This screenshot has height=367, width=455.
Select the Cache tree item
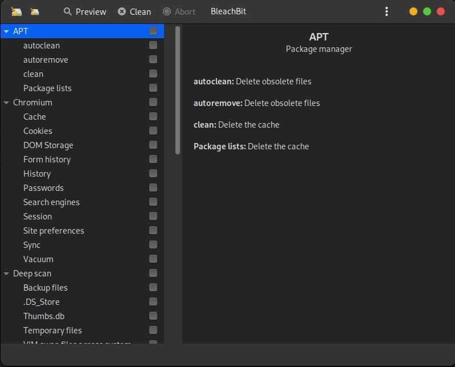(x=35, y=117)
